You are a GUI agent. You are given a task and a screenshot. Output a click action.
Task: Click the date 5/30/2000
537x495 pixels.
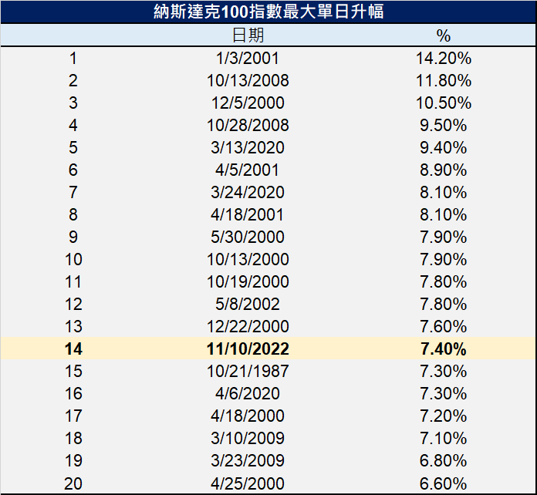pos(248,237)
